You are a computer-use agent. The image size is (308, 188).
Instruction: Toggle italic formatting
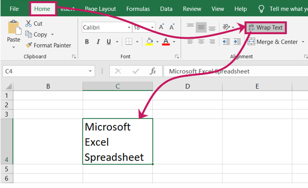point(98,41)
